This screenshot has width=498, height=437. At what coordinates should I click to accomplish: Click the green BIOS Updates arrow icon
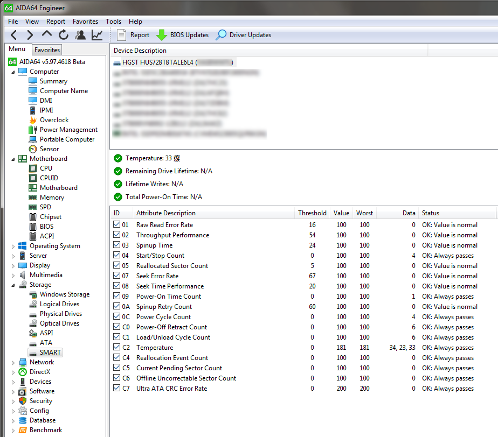(x=161, y=35)
